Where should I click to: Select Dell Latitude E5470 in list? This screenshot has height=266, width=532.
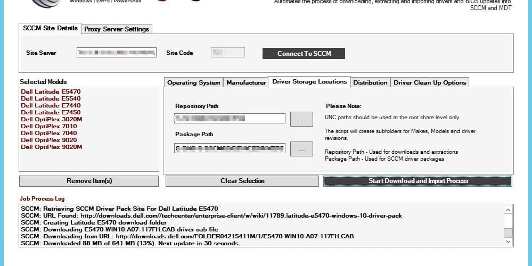point(51,92)
